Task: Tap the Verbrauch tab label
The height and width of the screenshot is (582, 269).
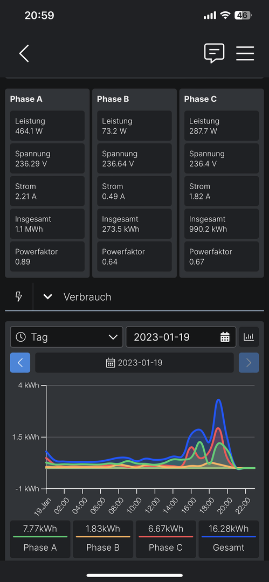Action: pos(87,297)
